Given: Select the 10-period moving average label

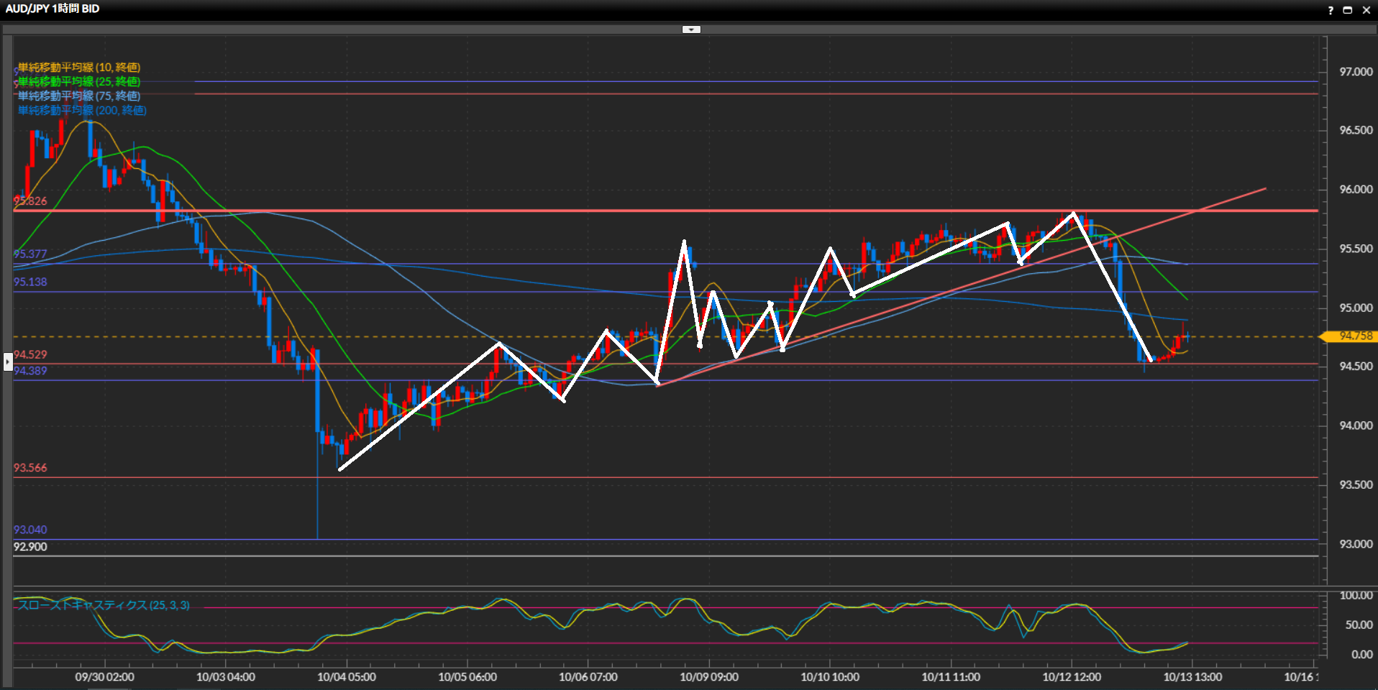Looking at the screenshot, I should 79,68.
